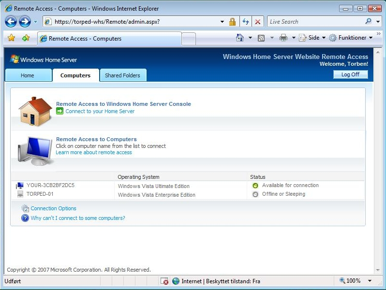Click the red Stop loading icon
The image size is (386, 290).
pyautogui.click(x=258, y=22)
